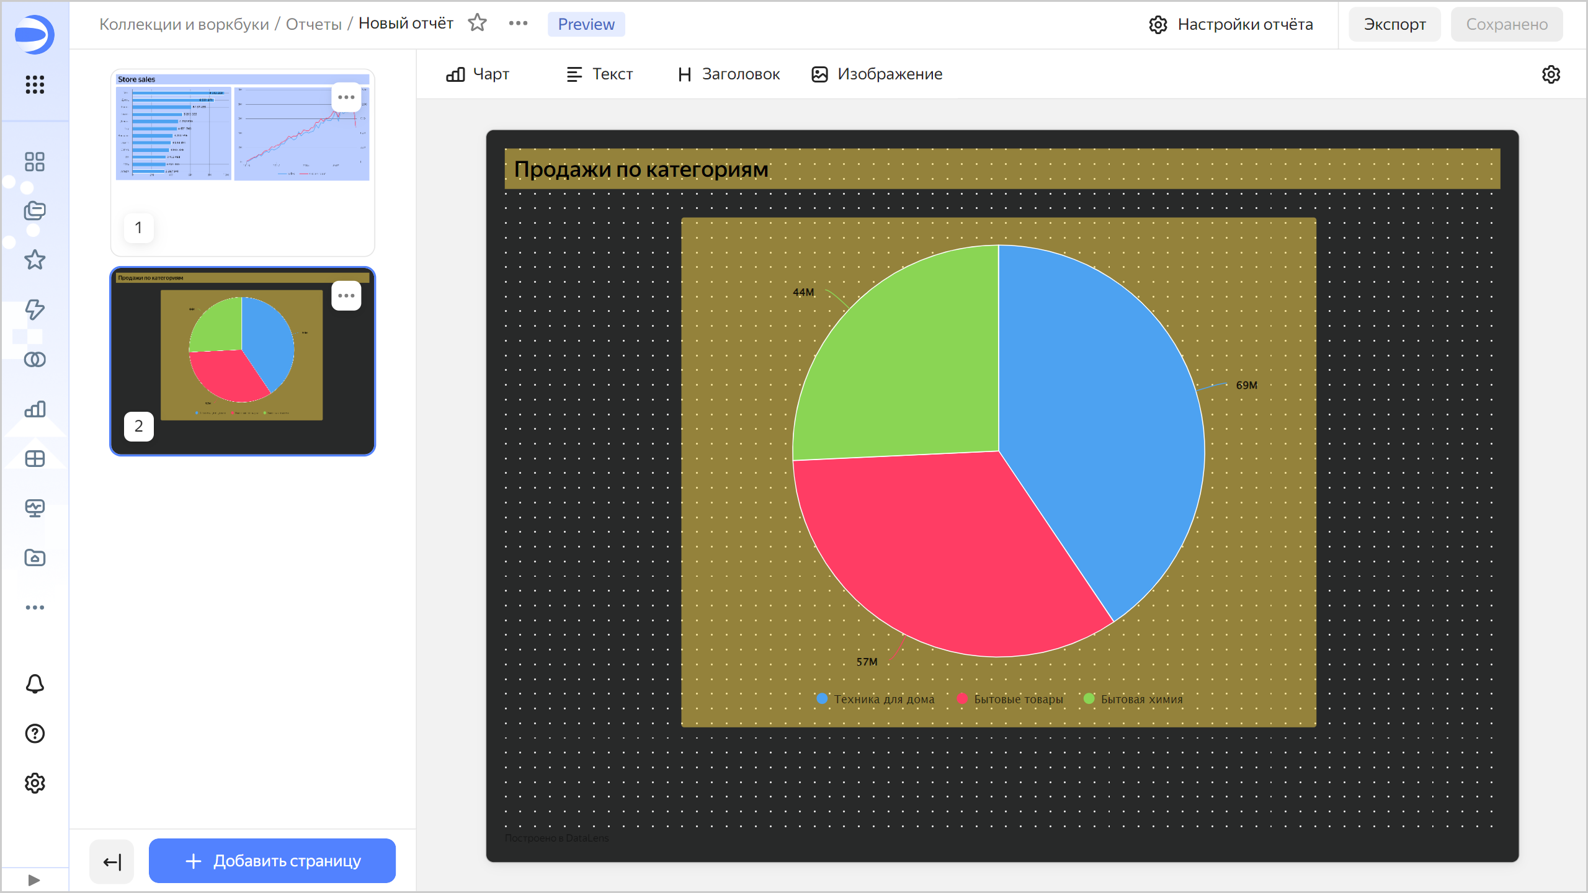Open the notifications bell
The image size is (1588, 893).
point(35,684)
